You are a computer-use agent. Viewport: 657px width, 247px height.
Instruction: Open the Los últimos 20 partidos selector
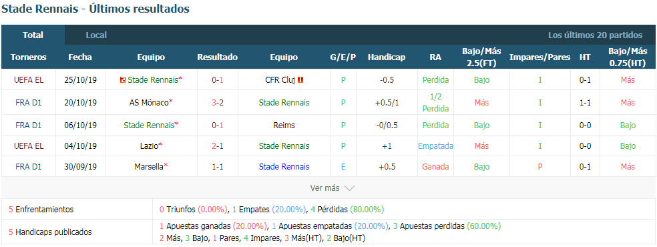pyautogui.click(x=595, y=35)
